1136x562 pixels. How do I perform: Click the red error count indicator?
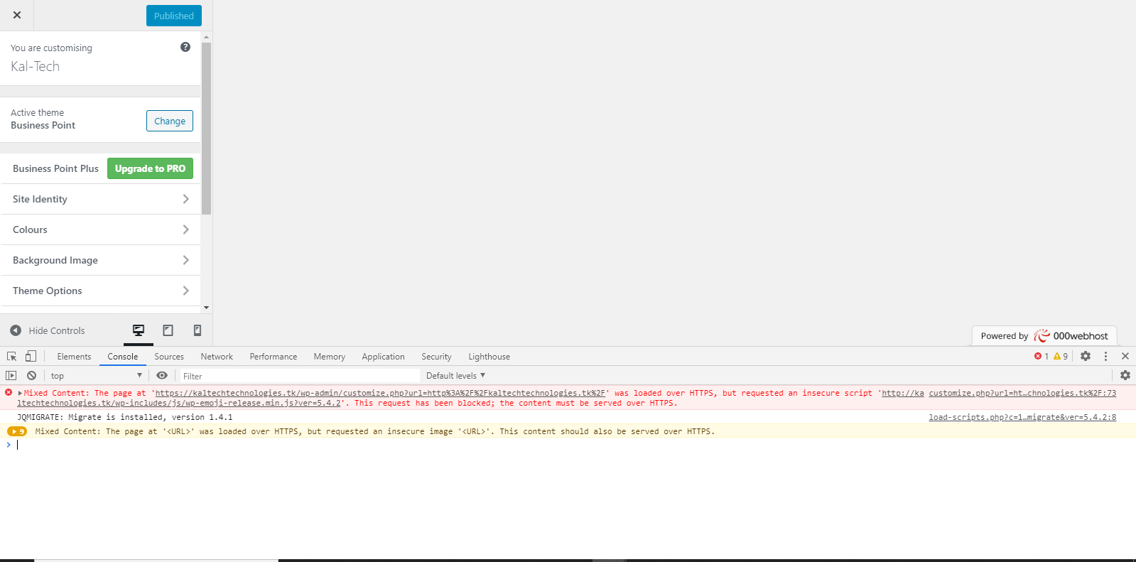(x=1042, y=357)
